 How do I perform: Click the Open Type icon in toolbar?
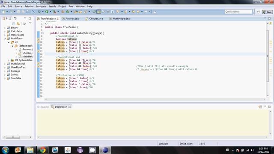pyautogui.click(x=76, y=12)
